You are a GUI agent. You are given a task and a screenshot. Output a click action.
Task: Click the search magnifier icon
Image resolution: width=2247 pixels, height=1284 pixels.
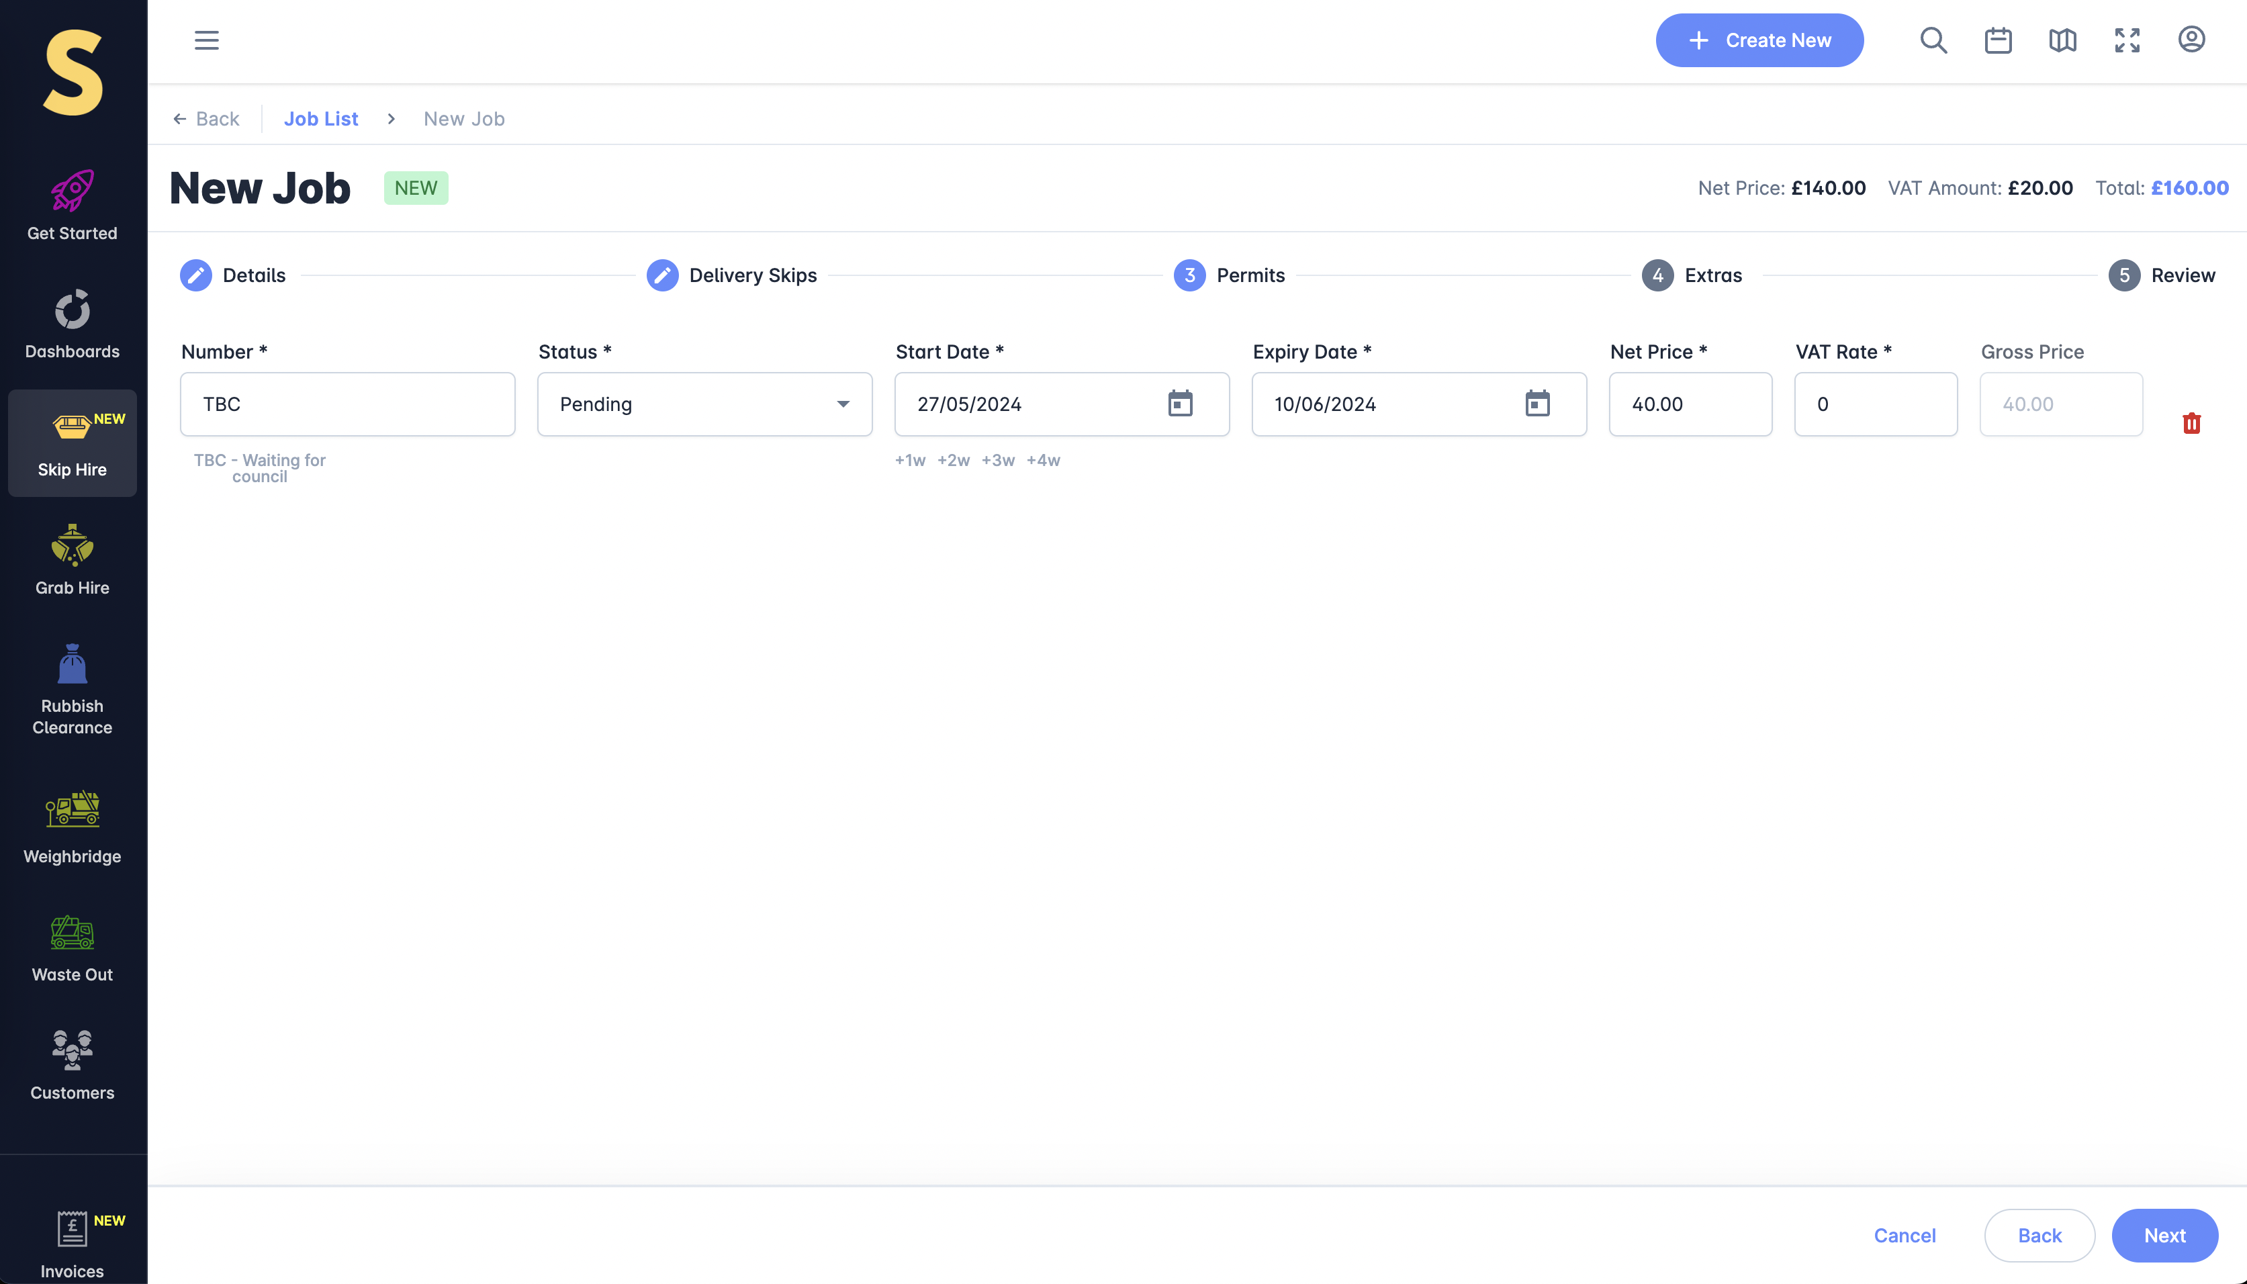tap(1933, 40)
